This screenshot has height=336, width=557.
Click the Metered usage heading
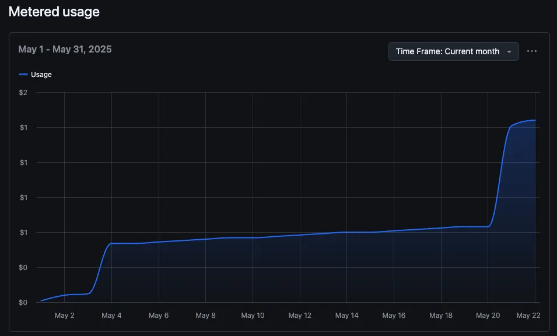[54, 12]
